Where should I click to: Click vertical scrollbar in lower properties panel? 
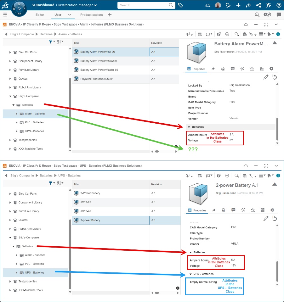(277, 271)
